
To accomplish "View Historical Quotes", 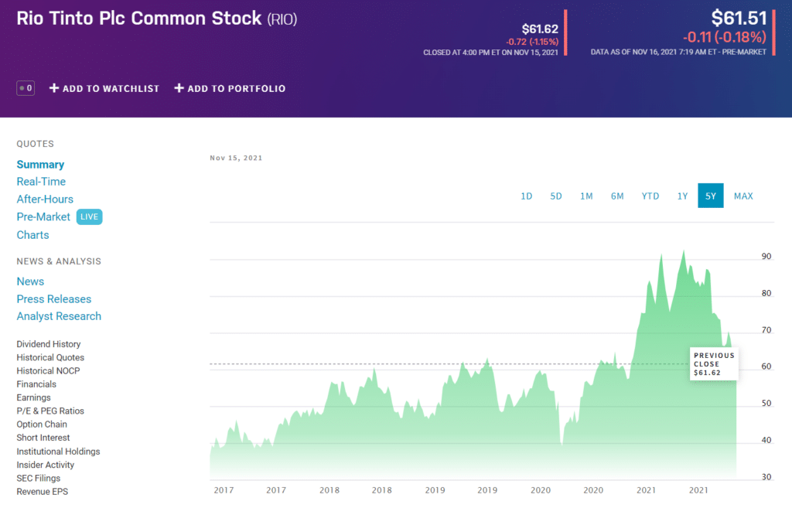I will tap(50, 357).
